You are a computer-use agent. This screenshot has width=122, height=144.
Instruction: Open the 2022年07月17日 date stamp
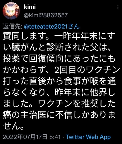pos(25,137)
